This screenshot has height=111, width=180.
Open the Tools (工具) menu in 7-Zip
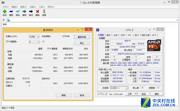tap(42, 7)
